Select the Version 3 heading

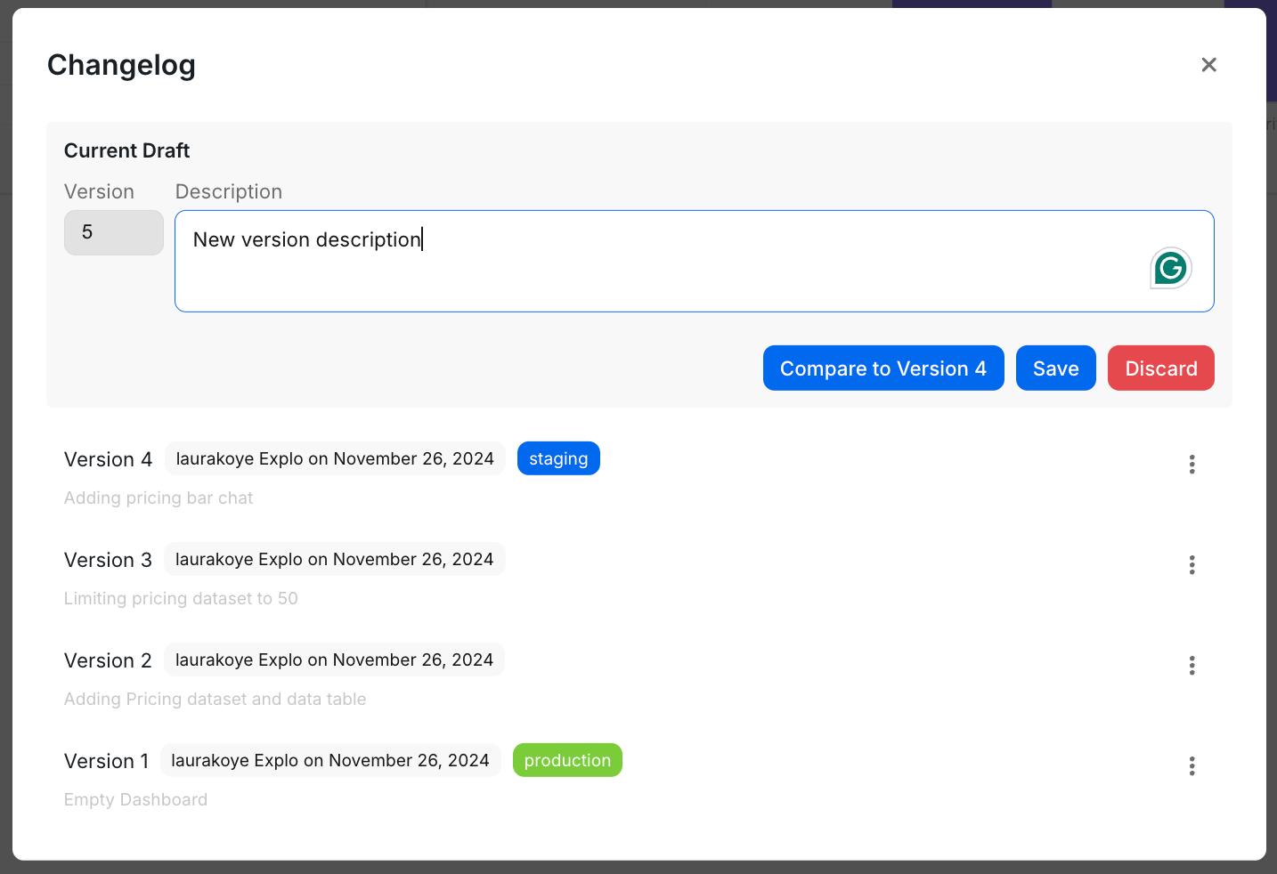(109, 561)
